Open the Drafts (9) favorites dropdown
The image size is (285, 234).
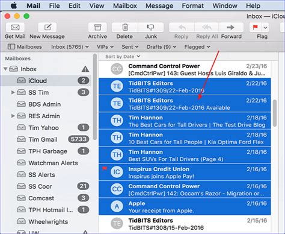click(161, 47)
